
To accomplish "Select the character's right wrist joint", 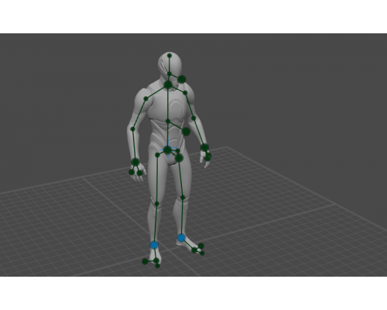I will click(x=135, y=162).
